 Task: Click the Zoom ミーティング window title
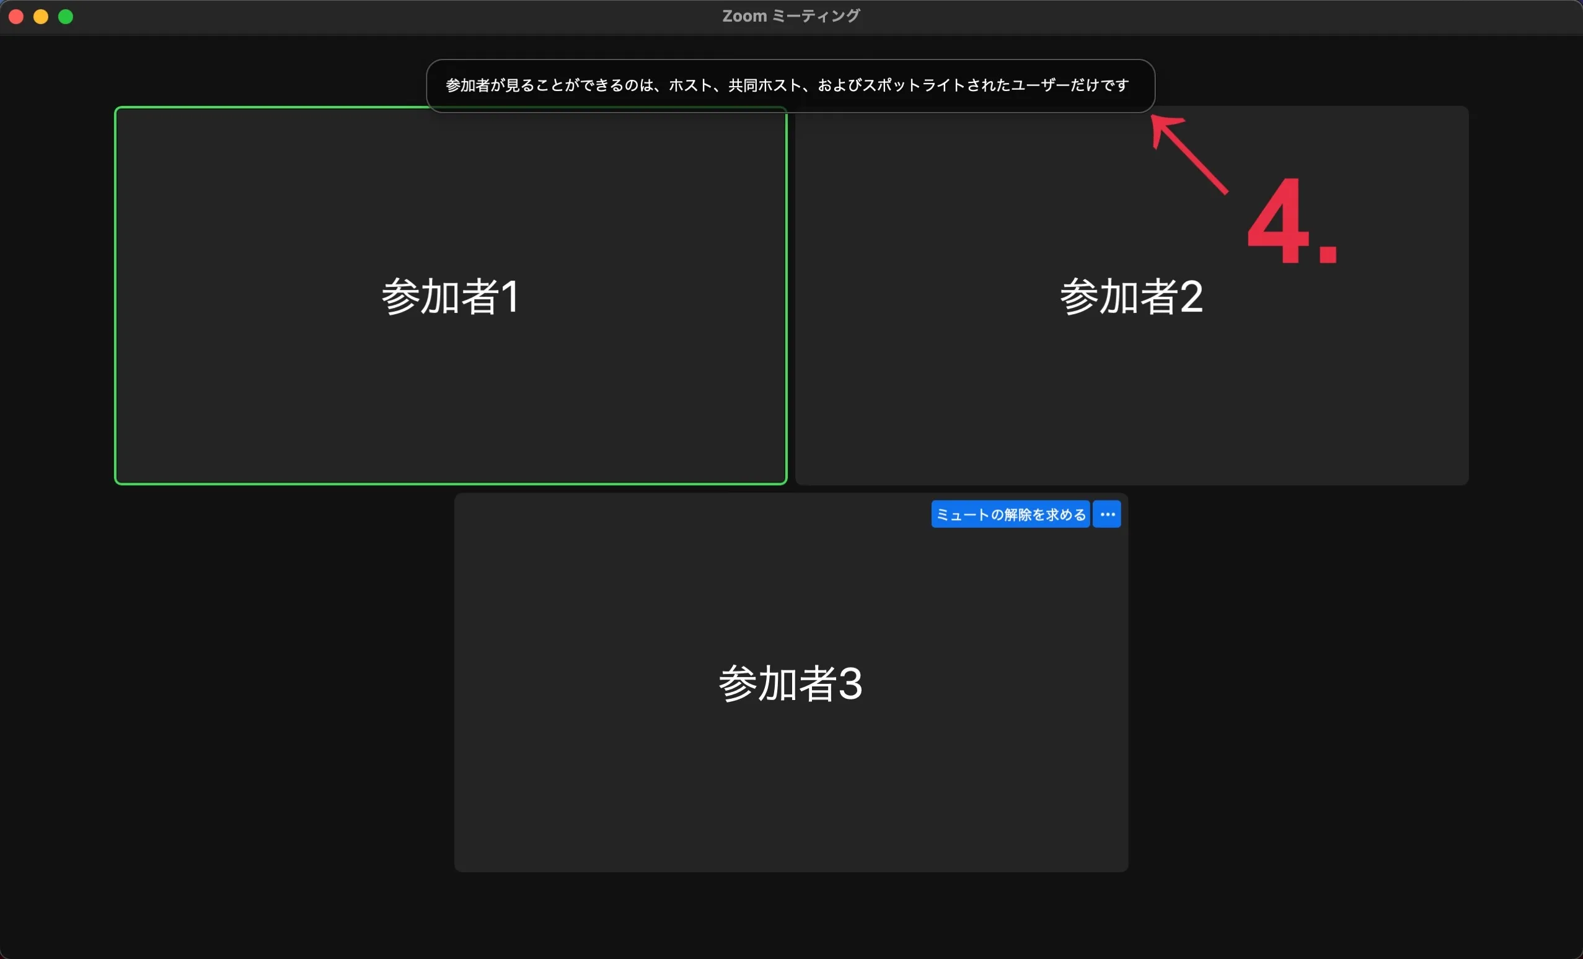(790, 16)
